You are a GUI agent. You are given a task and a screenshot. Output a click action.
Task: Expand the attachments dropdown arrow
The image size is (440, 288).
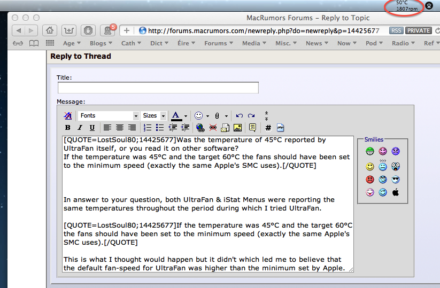point(226,116)
